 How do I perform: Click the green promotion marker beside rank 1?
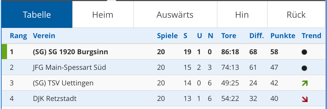coord(4,52)
